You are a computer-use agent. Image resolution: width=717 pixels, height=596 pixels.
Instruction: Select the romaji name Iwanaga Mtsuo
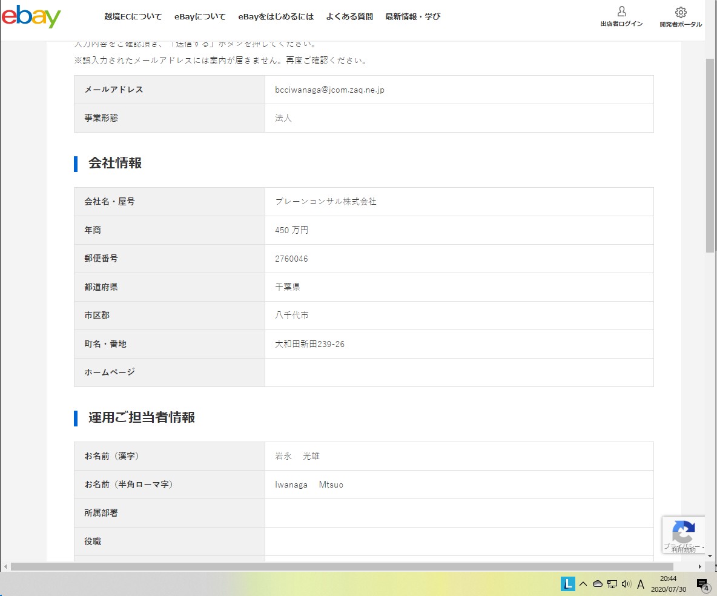309,485
